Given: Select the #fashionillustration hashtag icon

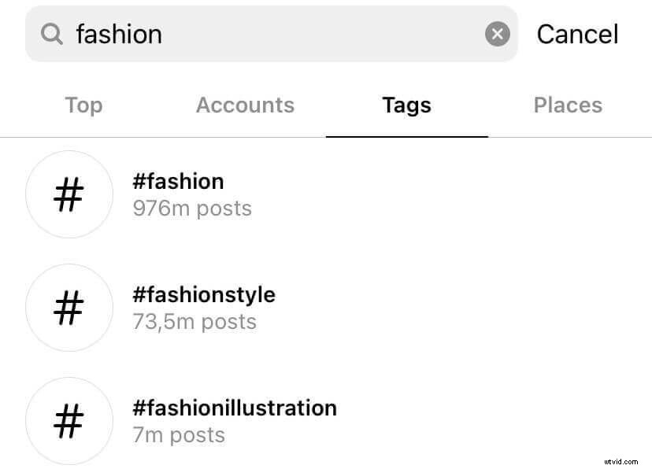Looking at the screenshot, I should tap(69, 421).
